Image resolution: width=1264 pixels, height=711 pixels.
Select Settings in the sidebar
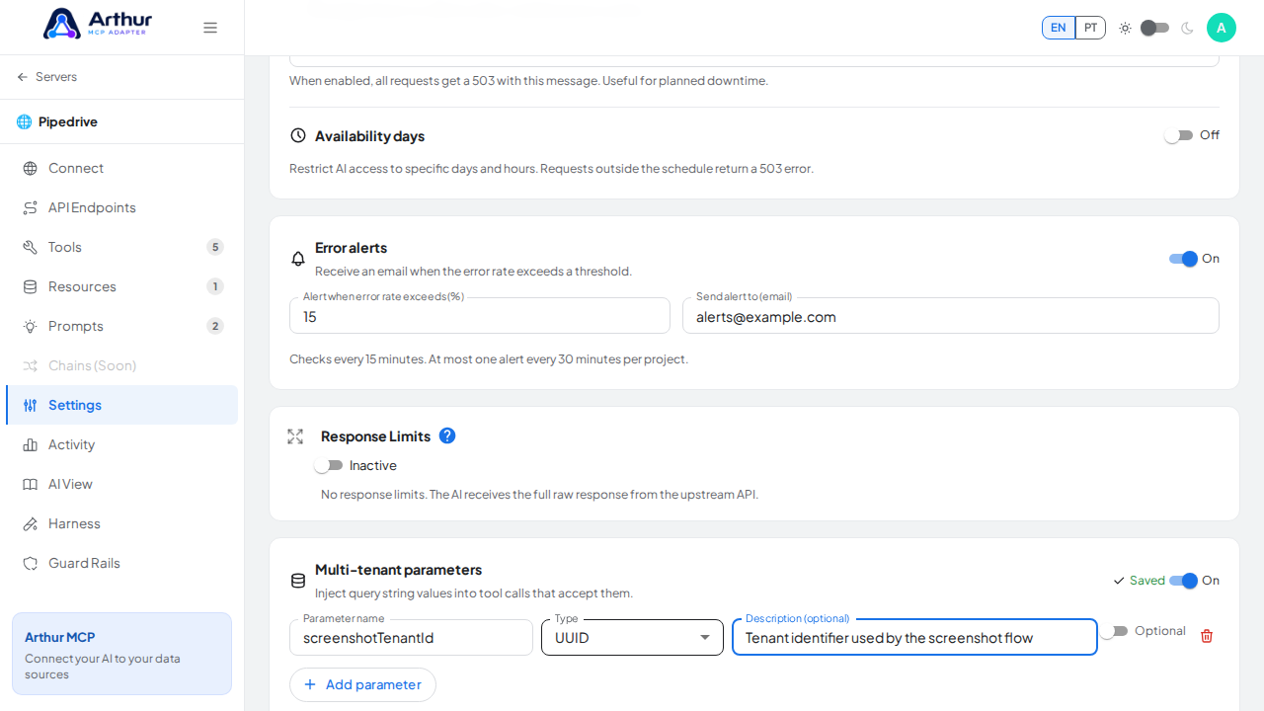[x=122, y=405]
